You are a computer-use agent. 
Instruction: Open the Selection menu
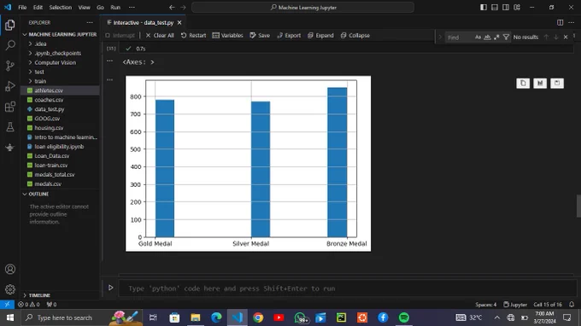(61, 8)
